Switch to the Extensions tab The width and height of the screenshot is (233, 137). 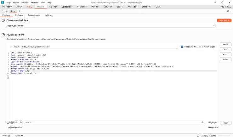(146, 7)
